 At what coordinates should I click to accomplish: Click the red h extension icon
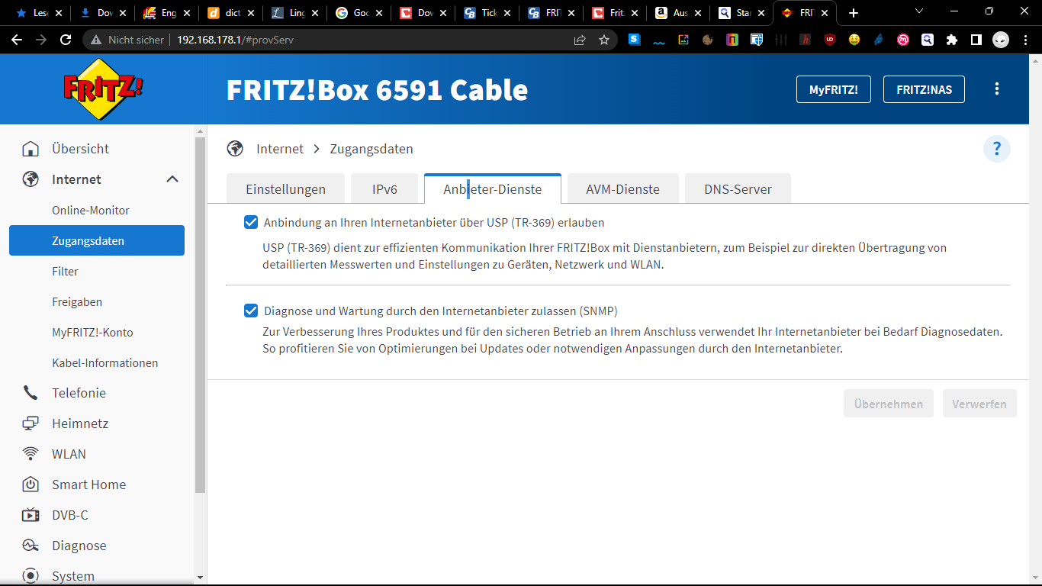coord(806,40)
